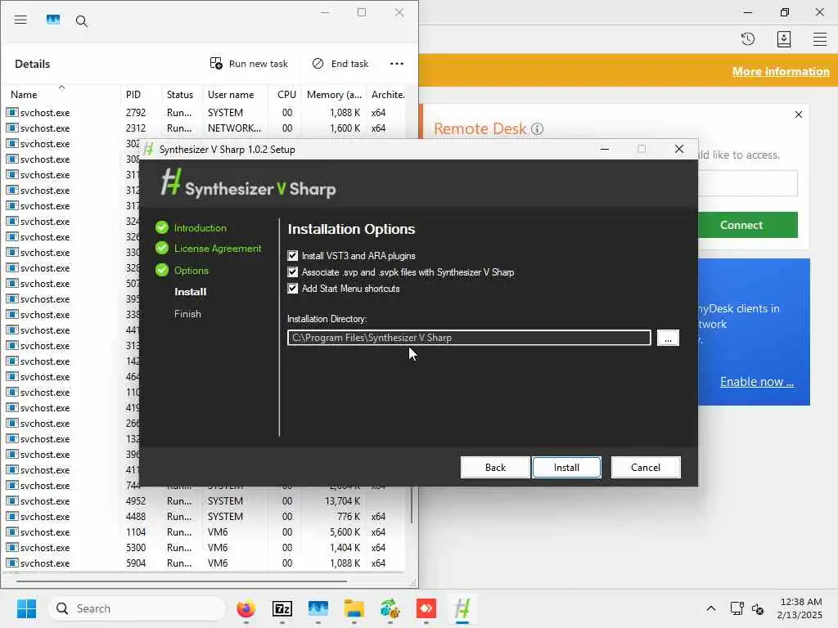Click the Introduction step in setup sidebar
This screenshot has height=628, width=838.
click(200, 228)
